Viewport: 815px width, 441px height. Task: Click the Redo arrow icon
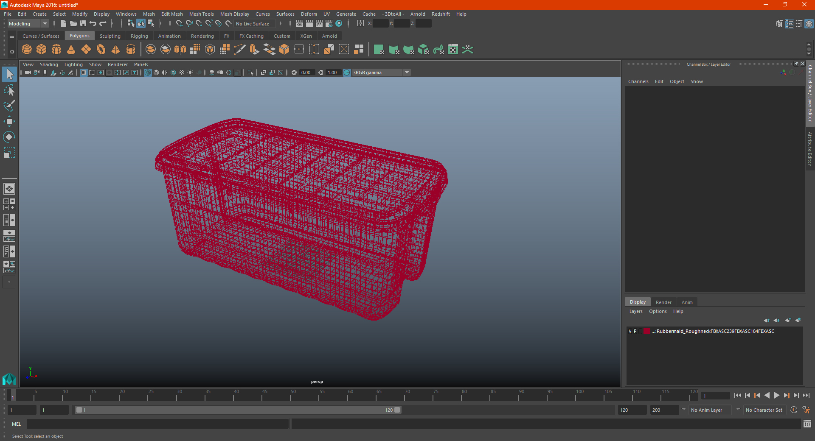[103, 24]
